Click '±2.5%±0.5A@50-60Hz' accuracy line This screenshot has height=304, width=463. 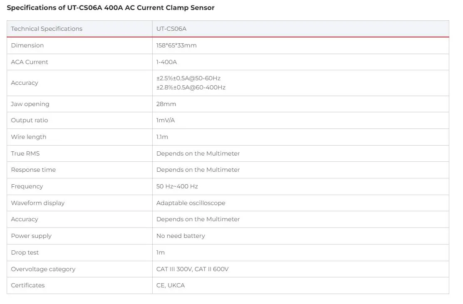[188, 78]
